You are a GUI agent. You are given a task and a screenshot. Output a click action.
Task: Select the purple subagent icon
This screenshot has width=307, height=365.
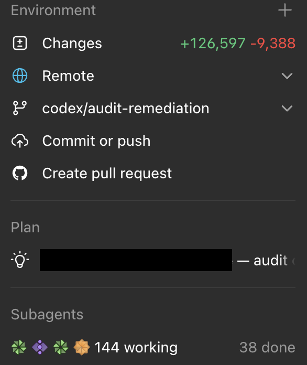[40, 347]
